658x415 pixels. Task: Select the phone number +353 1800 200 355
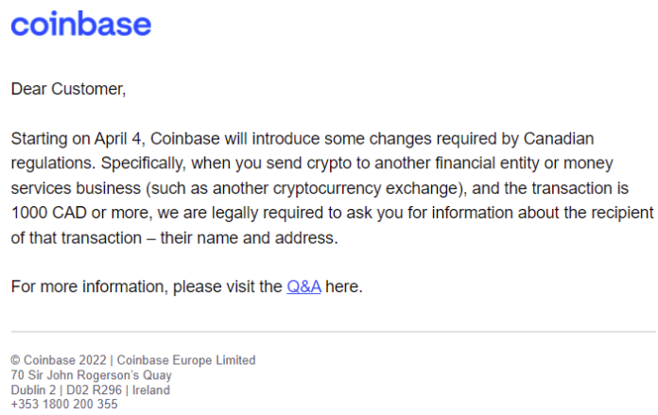[x=64, y=404]
